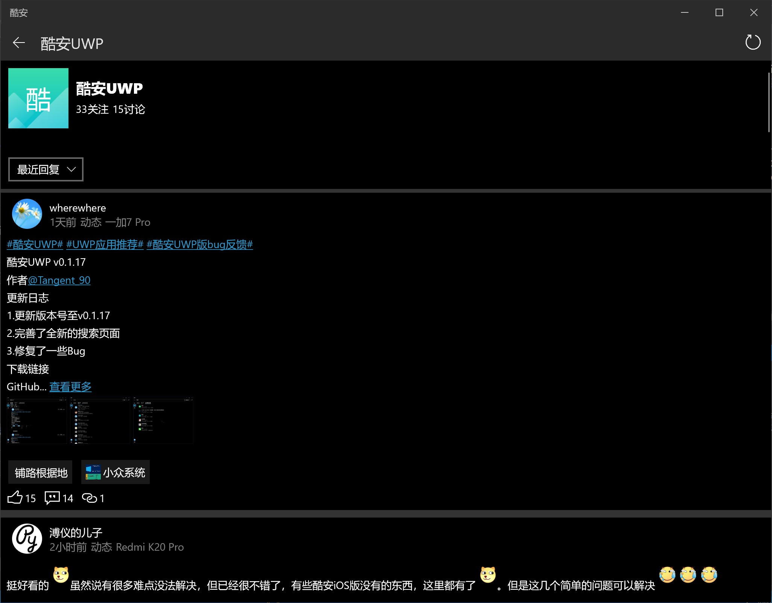Open the #UWP应用推荐# hashtag

[105, 245]
